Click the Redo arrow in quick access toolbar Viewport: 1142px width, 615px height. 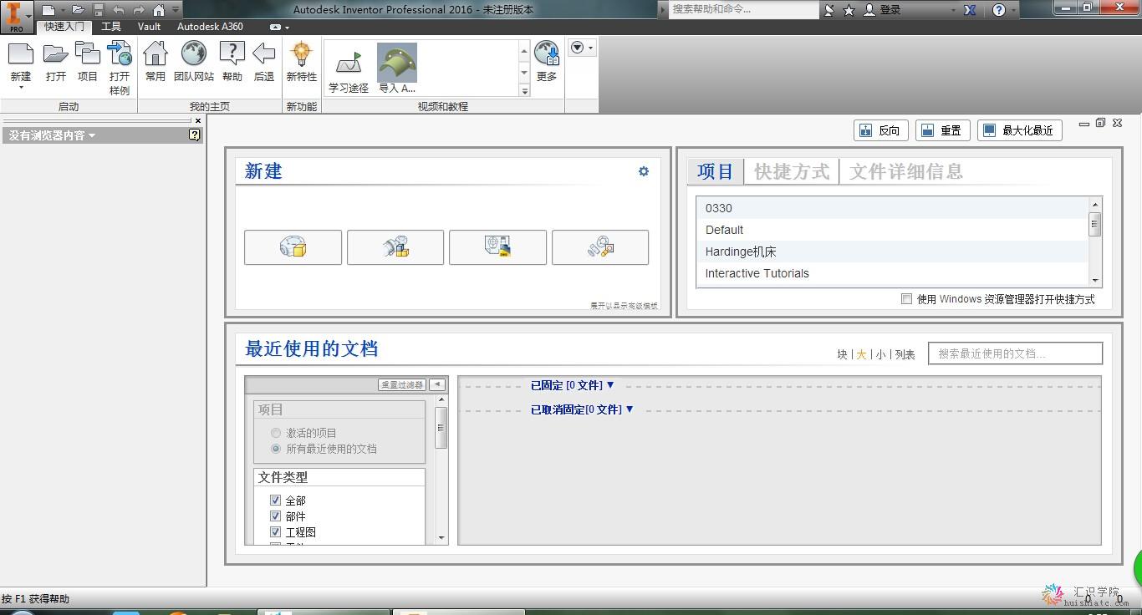click(x=139, y=10)
